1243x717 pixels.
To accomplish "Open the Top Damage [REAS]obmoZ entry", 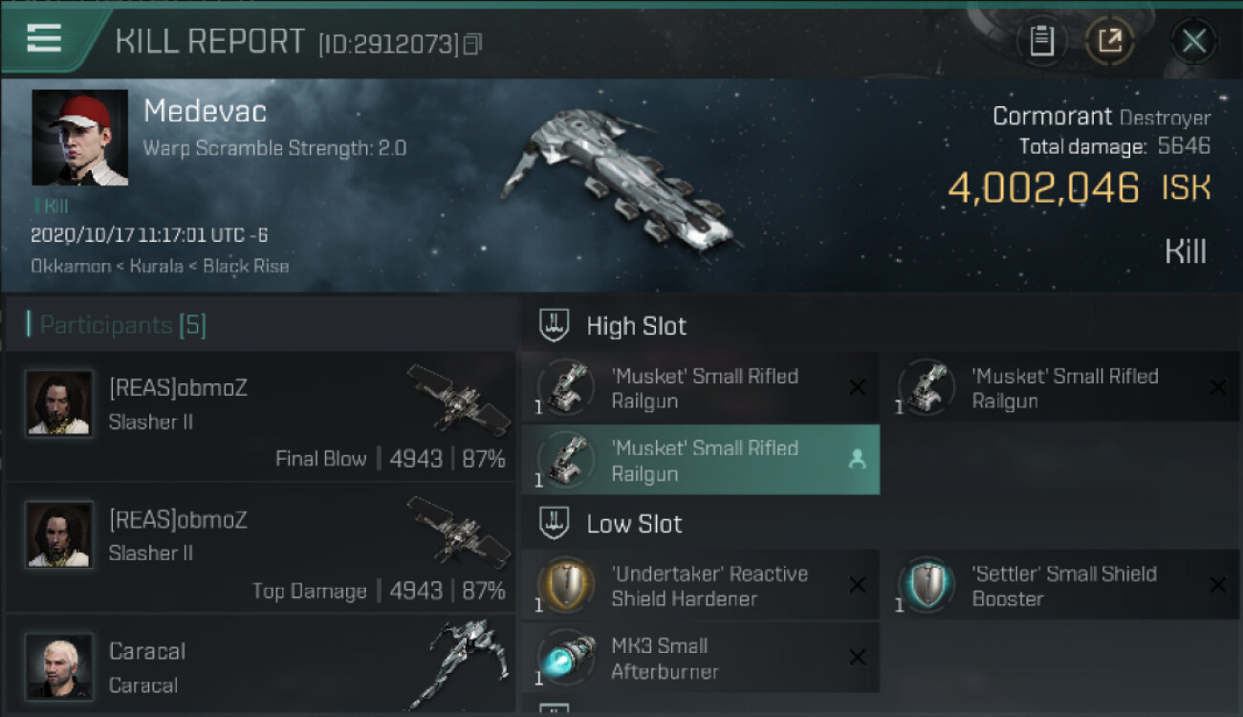I will click(x=260, y=549).
